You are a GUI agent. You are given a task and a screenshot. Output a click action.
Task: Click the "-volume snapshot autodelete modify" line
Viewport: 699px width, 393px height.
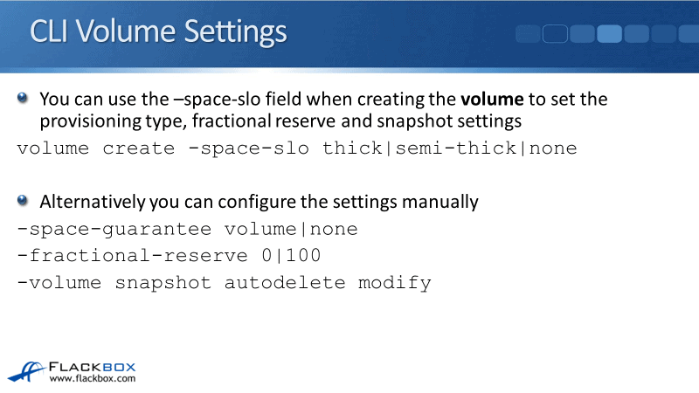point(224,283)
